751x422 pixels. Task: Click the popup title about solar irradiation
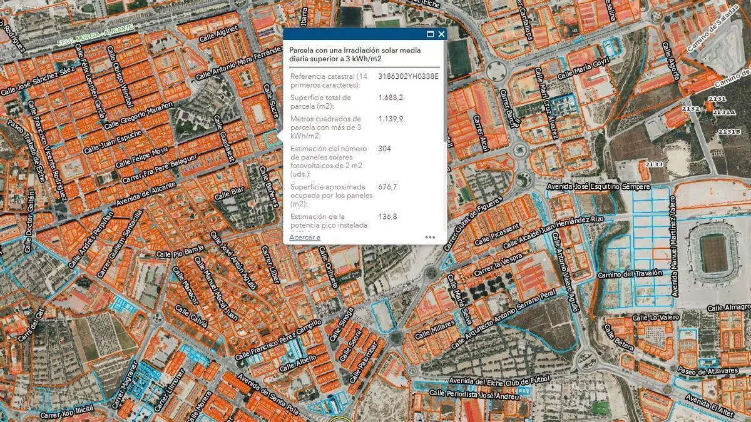tap(355, 54)
